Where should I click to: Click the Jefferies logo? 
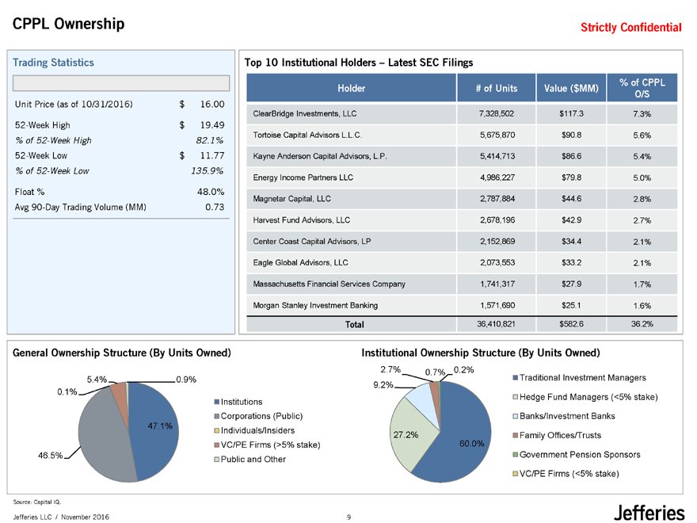click(647, 510)
